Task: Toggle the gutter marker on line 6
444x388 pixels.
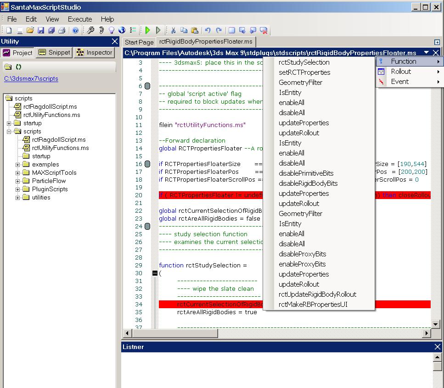Action: [147, 86]
